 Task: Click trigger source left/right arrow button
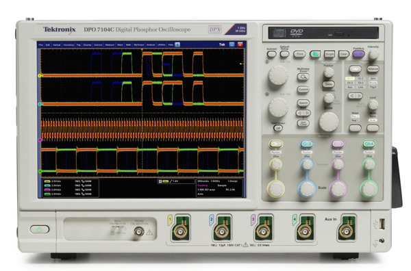[x=355, y=96]
